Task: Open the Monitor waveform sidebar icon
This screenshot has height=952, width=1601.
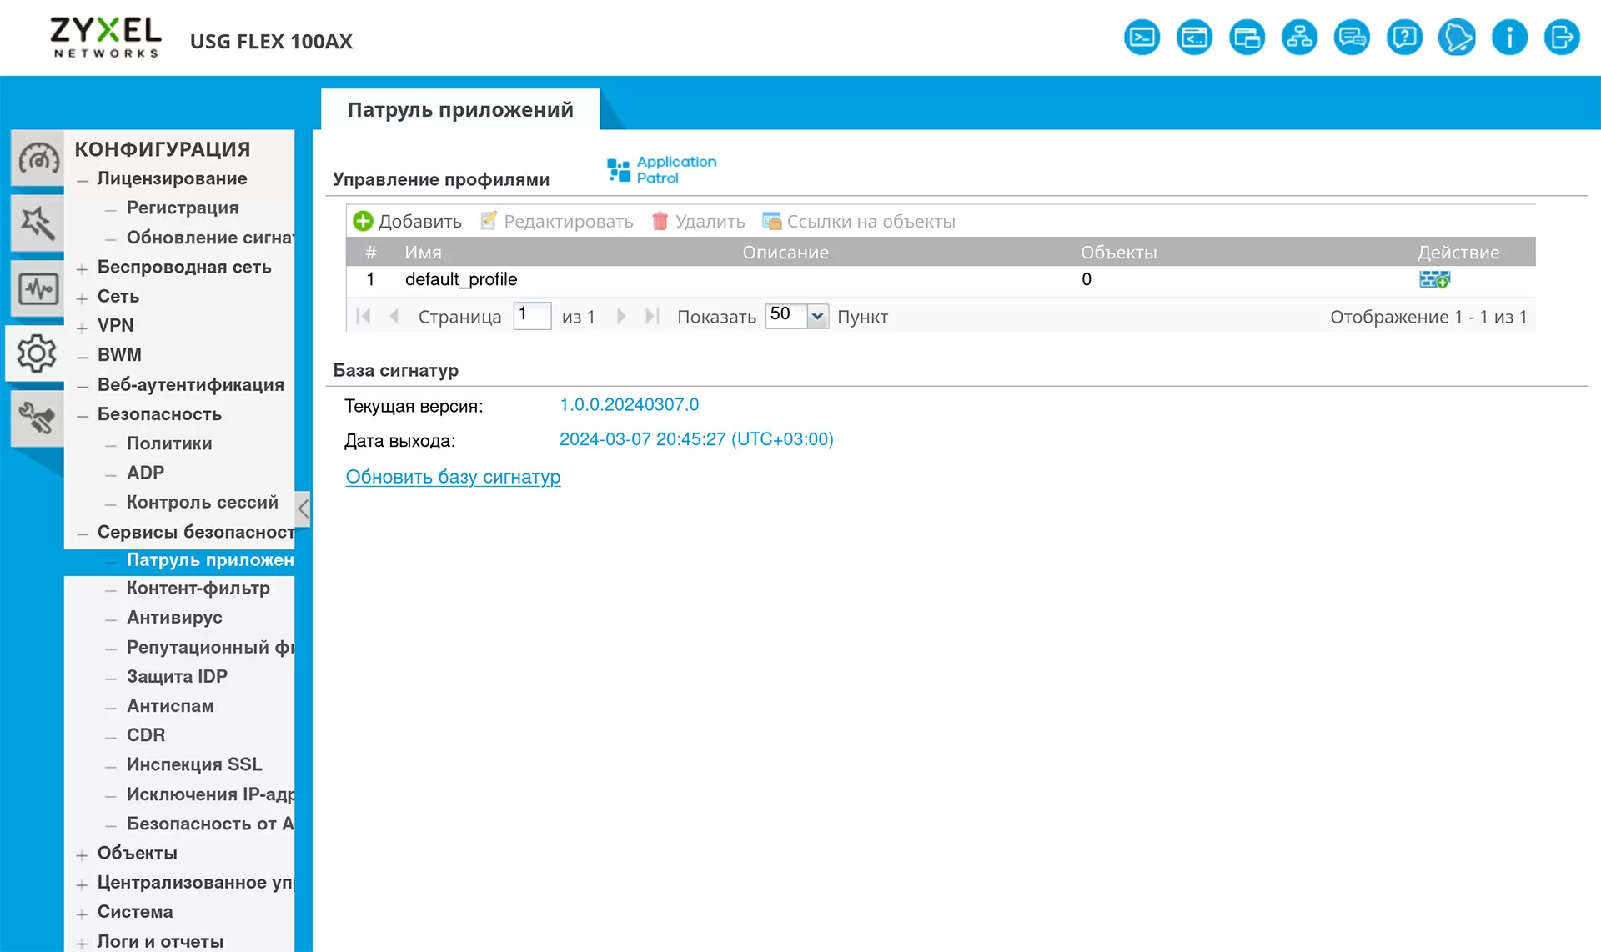Action: pos(38,288)
